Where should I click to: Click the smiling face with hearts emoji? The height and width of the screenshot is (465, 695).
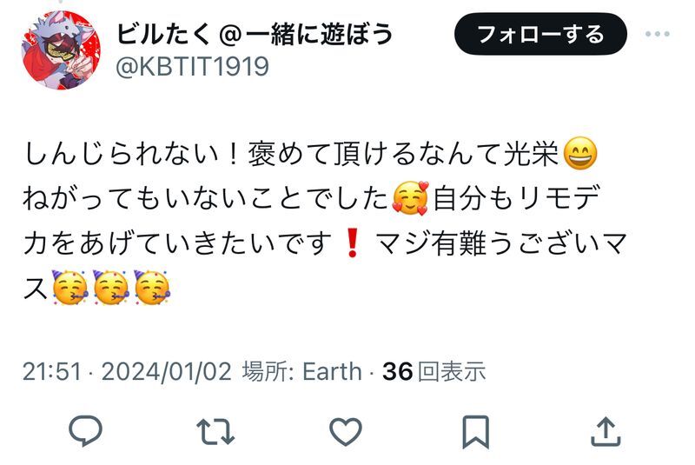click(411, 198)
